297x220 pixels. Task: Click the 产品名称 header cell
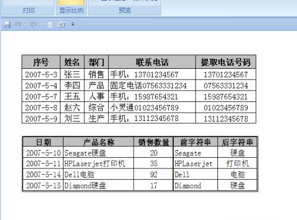pos(99,142)
